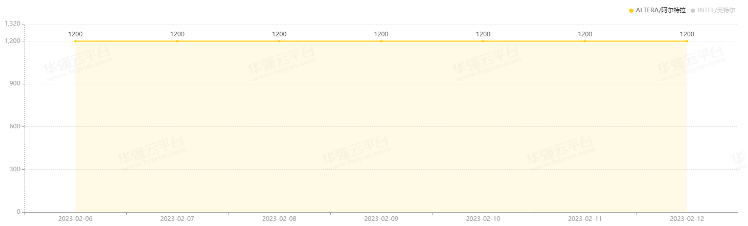Click the 1200 value label above 2023-02-11
This screenshot has width=748, height=226.
pyautogui.click(x=585, y=34)
